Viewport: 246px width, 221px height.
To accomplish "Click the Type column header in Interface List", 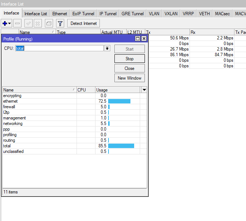I will point(78,32).
